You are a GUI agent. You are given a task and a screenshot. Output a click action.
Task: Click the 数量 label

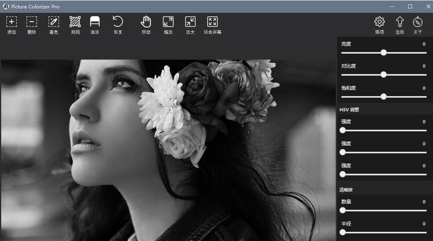346,202
